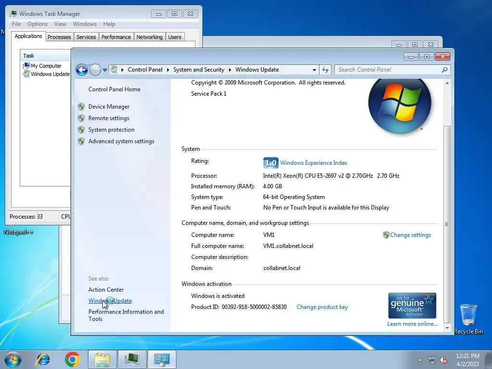The width and height of the screenshot is (492, 369).
Task: Switch to Services tab in Task Manager
Action: tap(86, 37)
